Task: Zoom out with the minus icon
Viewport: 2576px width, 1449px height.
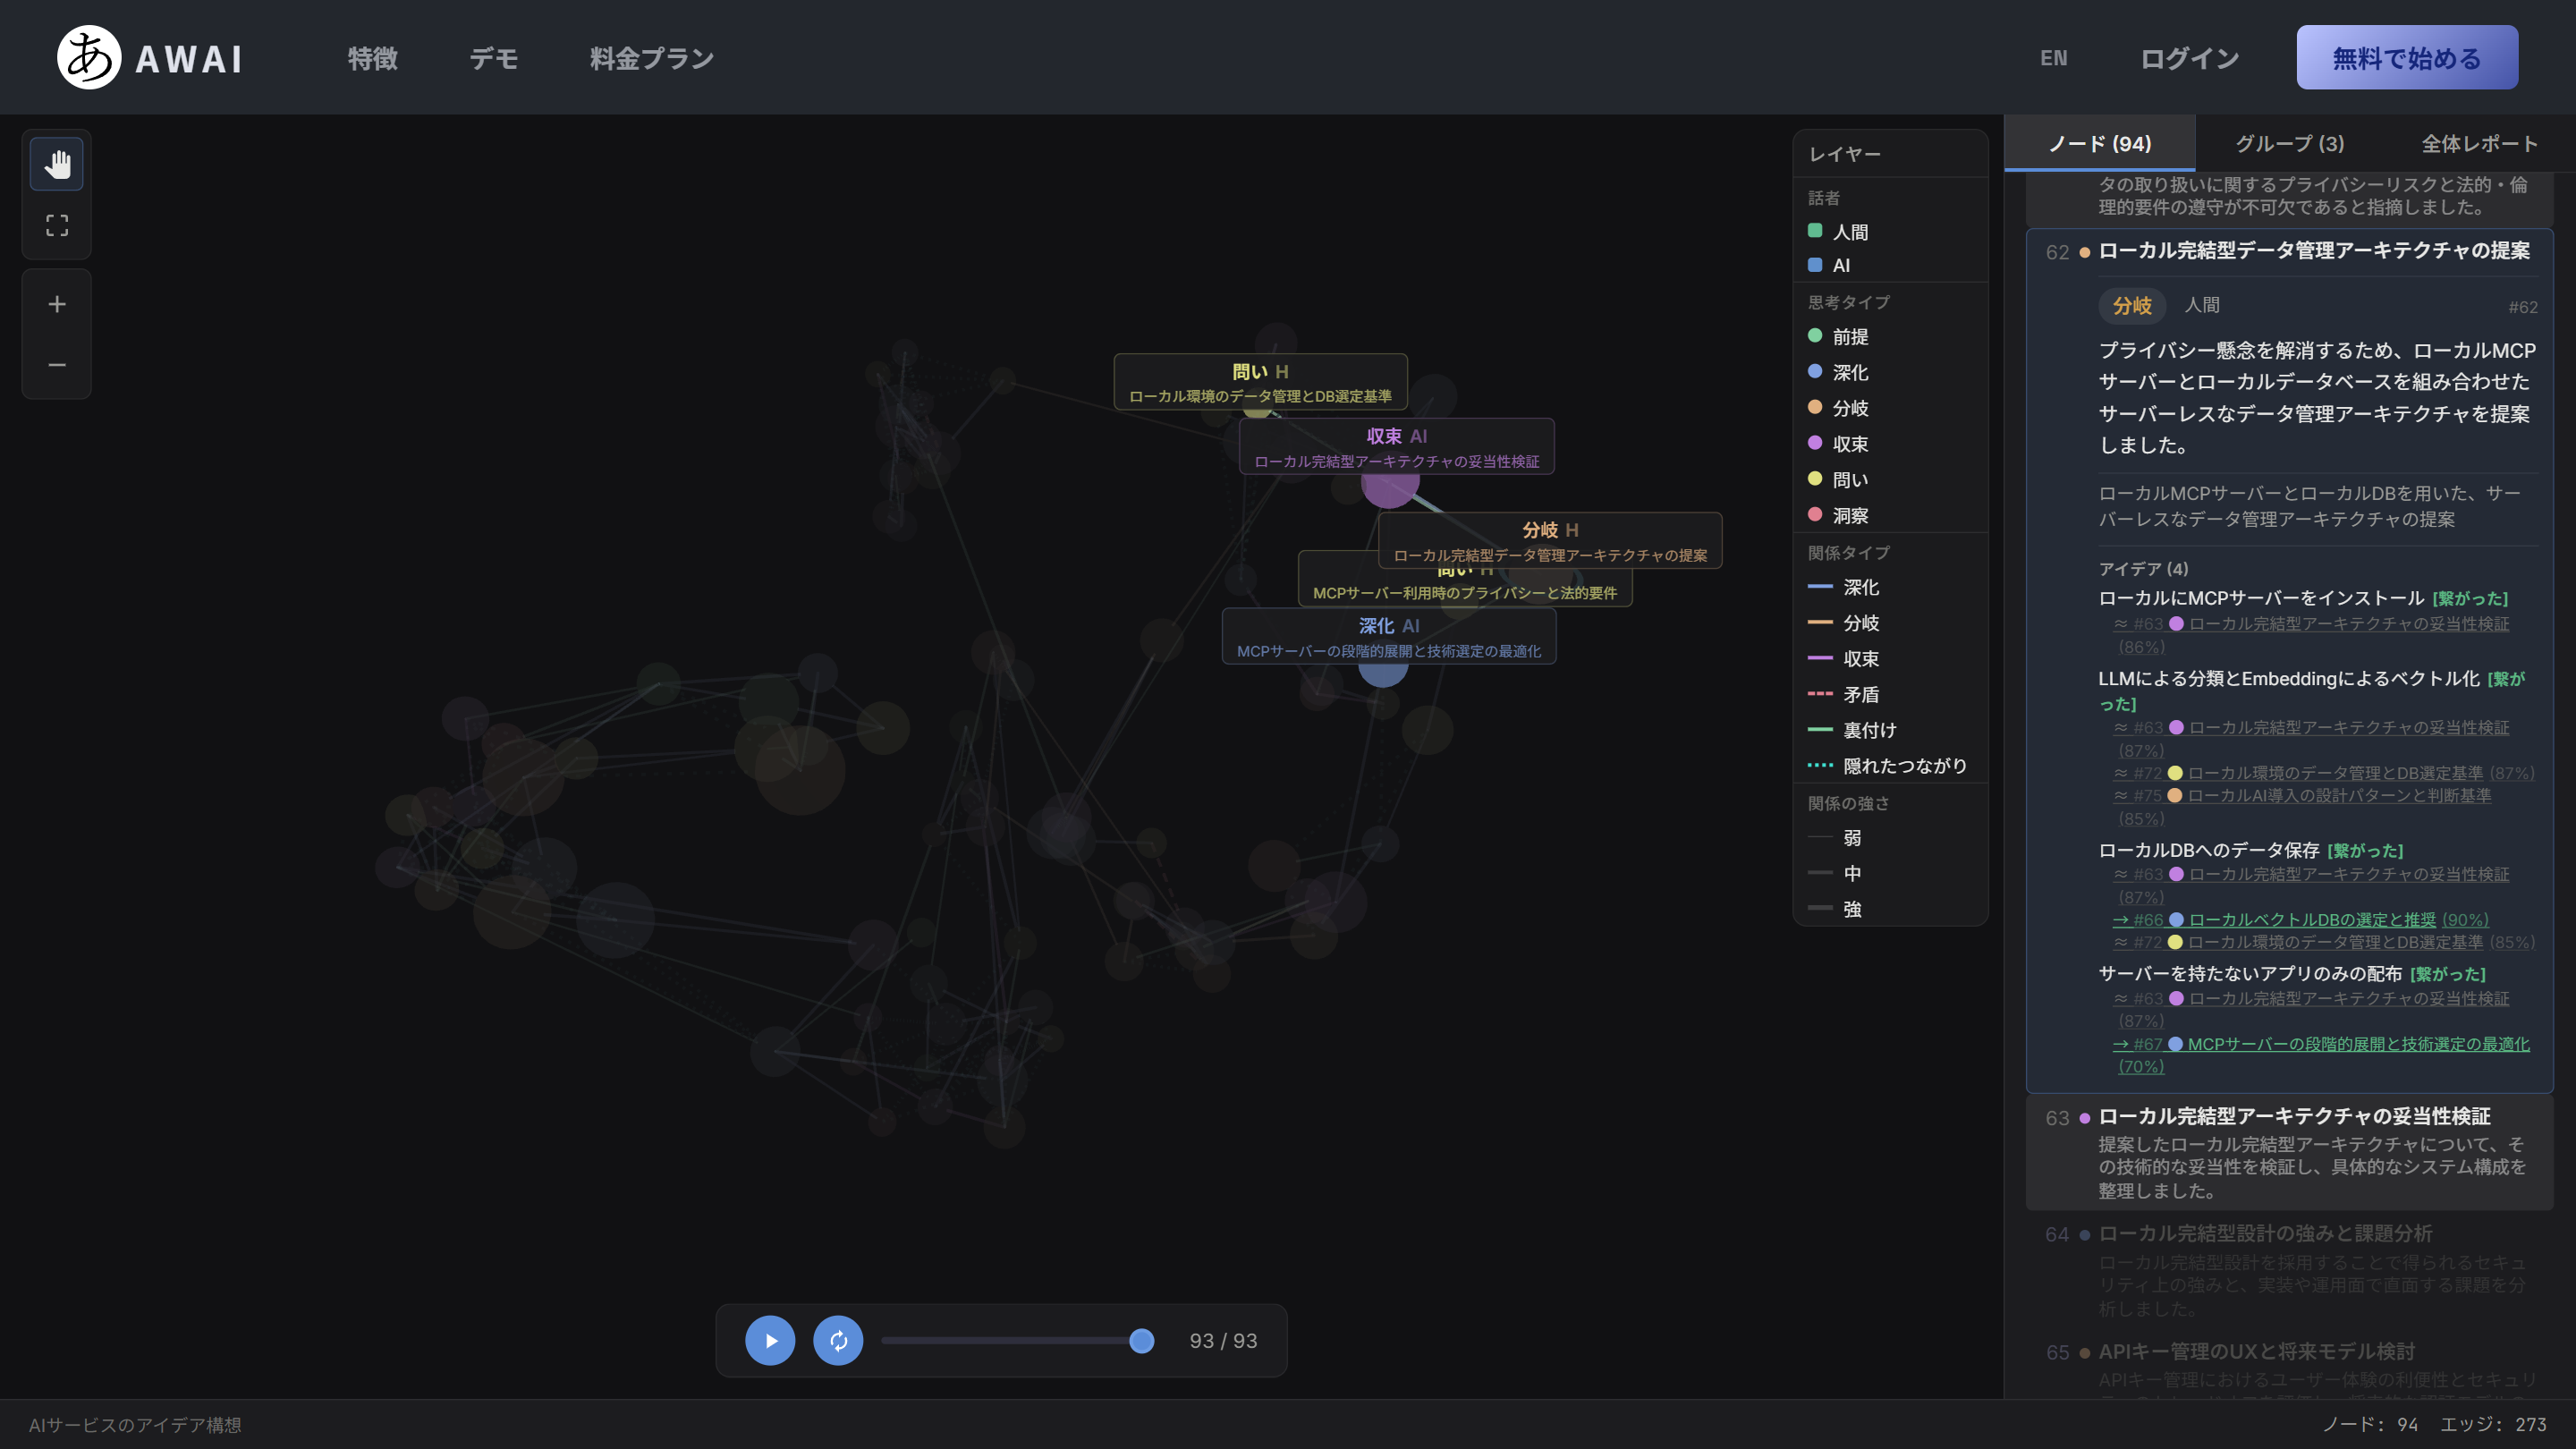Action: click(x=57, y=365)
